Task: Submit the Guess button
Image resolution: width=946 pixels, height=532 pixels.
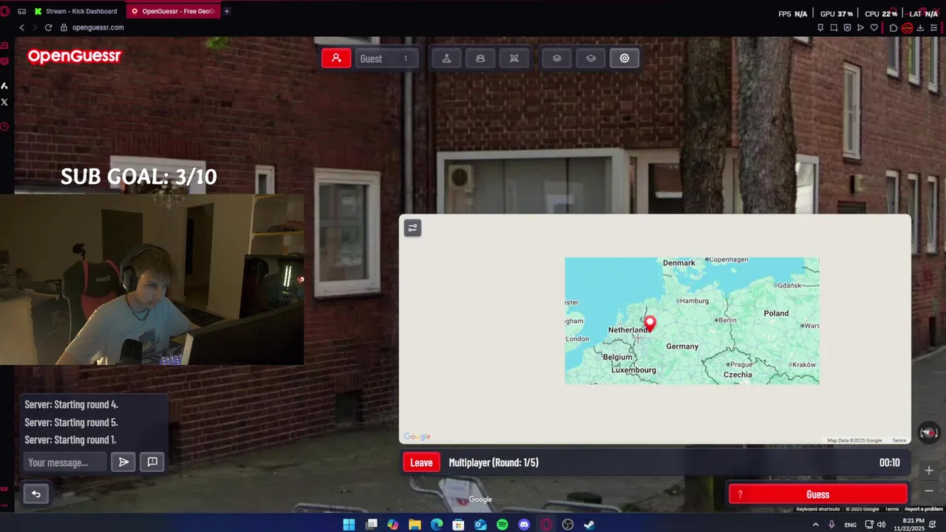Action: pos(817,494)
